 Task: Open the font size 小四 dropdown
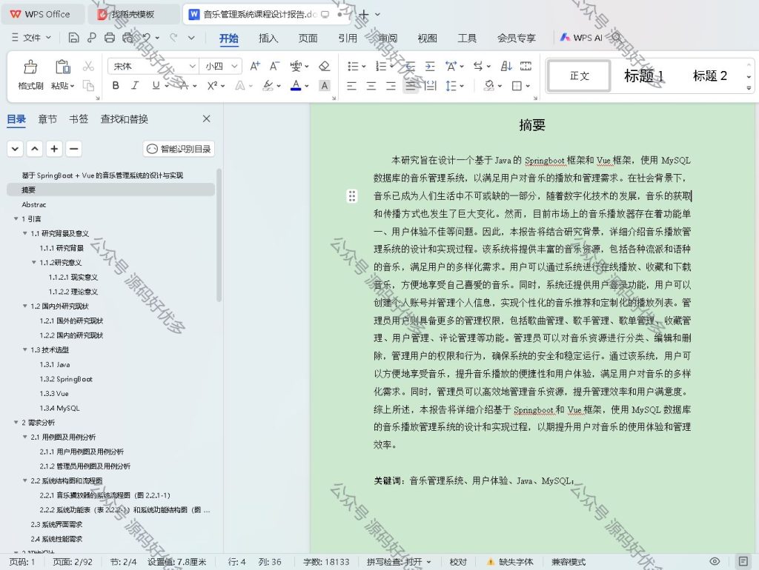[x=234, y=66]
